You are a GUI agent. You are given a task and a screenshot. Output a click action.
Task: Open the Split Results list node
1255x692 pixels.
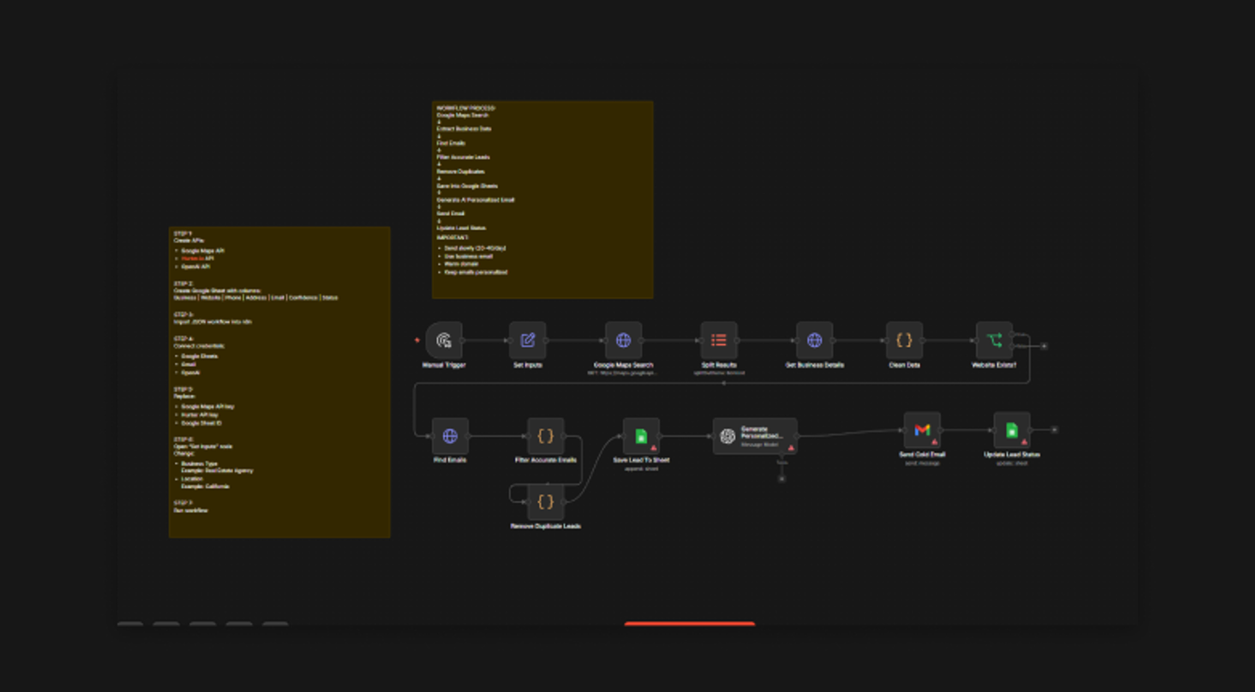click(719, 340)
